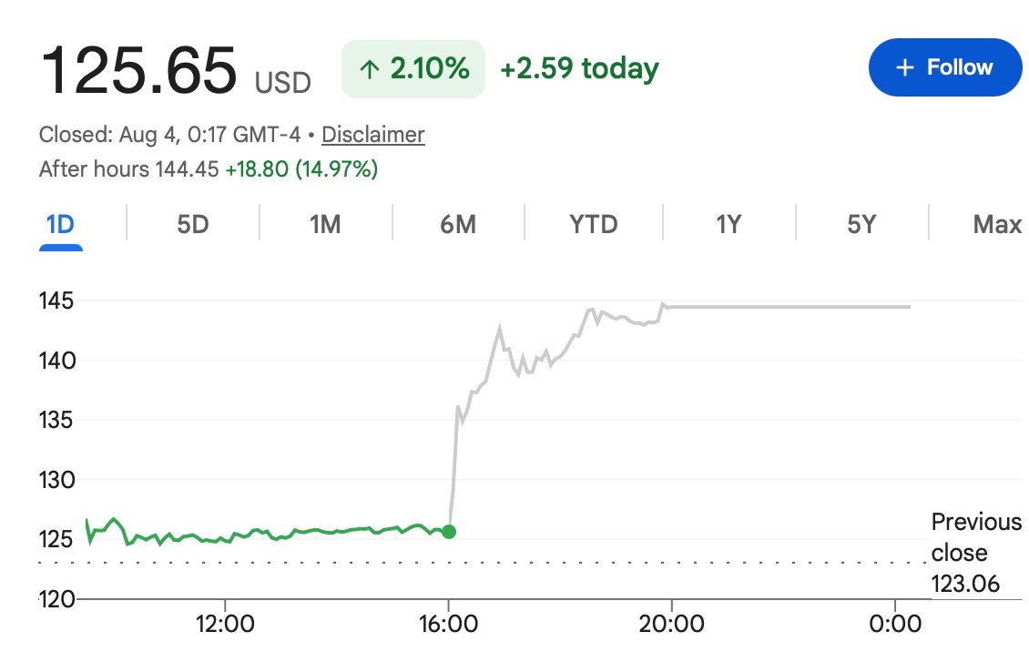Show the Max time range chart
The image size is (1029, 652).
997,225
